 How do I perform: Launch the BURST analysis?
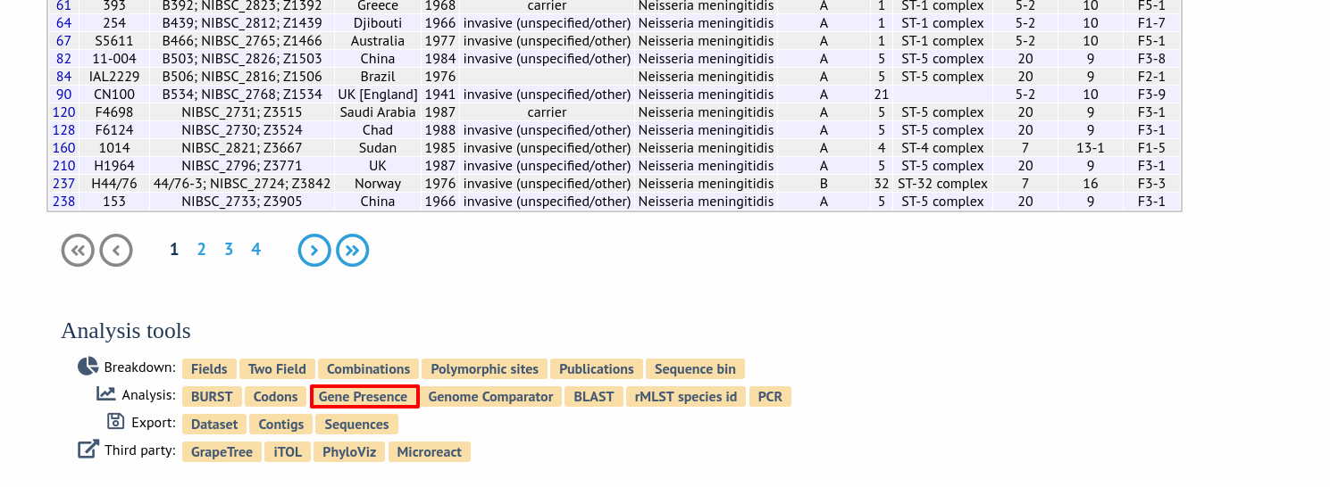click(x=212, y=397)
